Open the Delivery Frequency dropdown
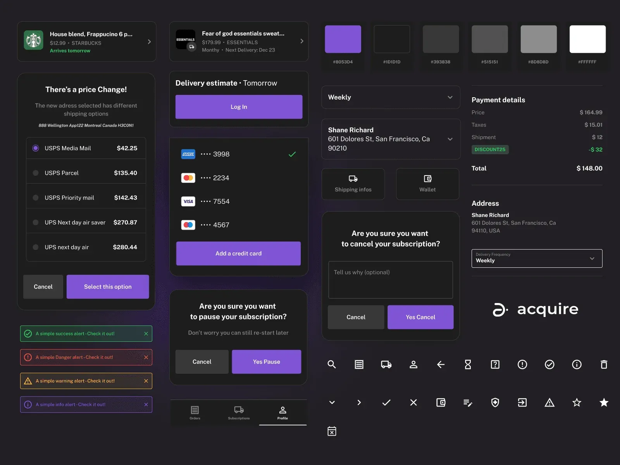Viewport: 620px width, 465px height. click(x=537, y=258)
